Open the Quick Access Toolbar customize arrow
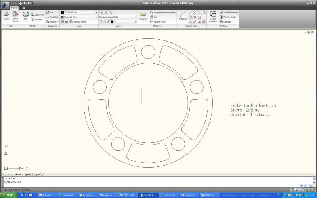 [32, 4]
